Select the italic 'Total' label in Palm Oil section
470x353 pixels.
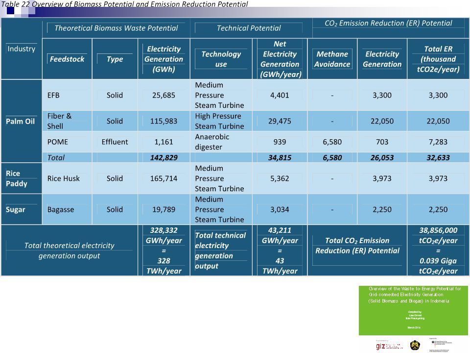pos(56,157)
